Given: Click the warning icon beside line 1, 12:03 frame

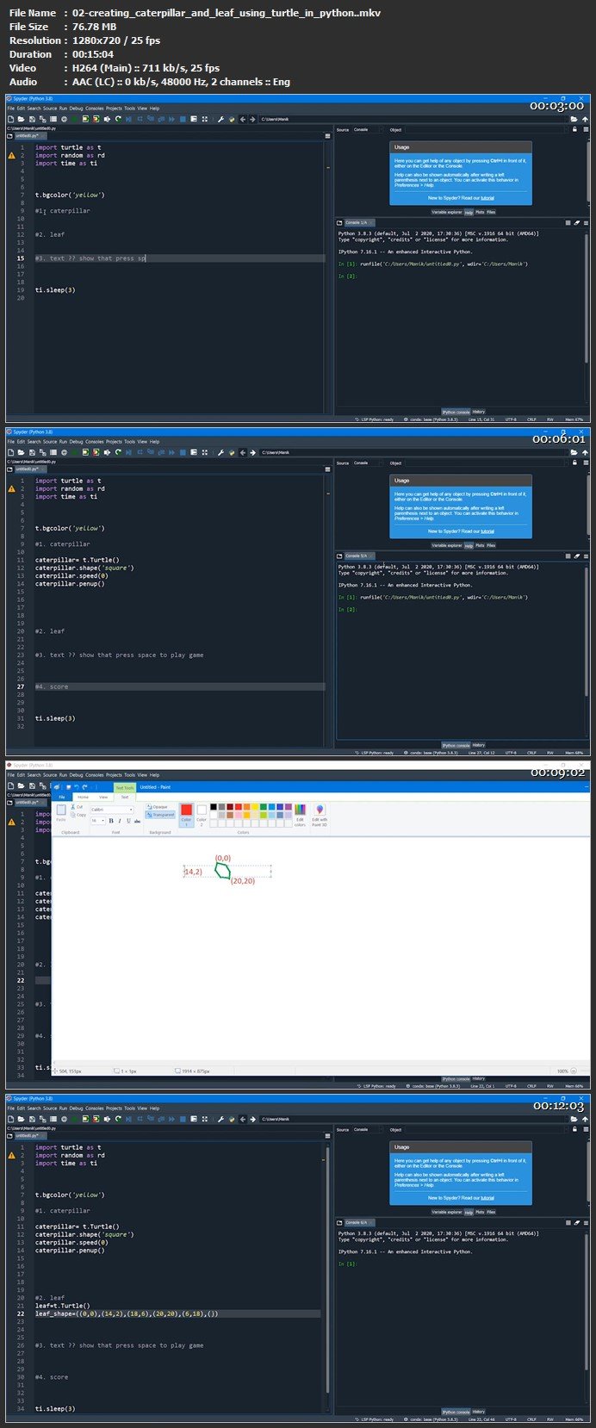Looking at the screenshot, I should pyautogui.click(x=11, y=1155).
